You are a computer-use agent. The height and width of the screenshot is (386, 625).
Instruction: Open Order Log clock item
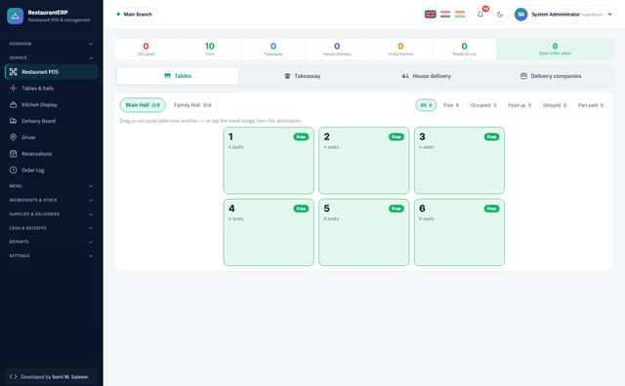click(13, 170)
